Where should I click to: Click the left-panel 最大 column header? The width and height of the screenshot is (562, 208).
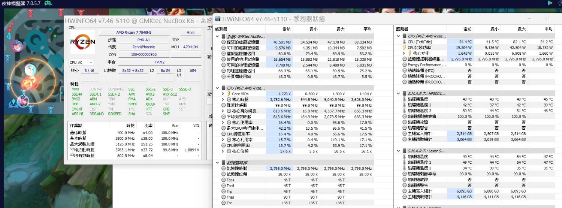tap(333, 29)
